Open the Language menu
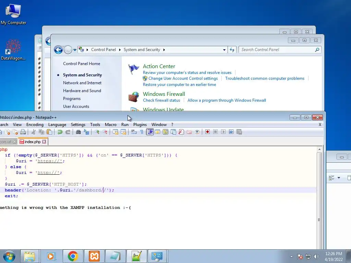This screenshot has width=351, height=263. [57, 125]
